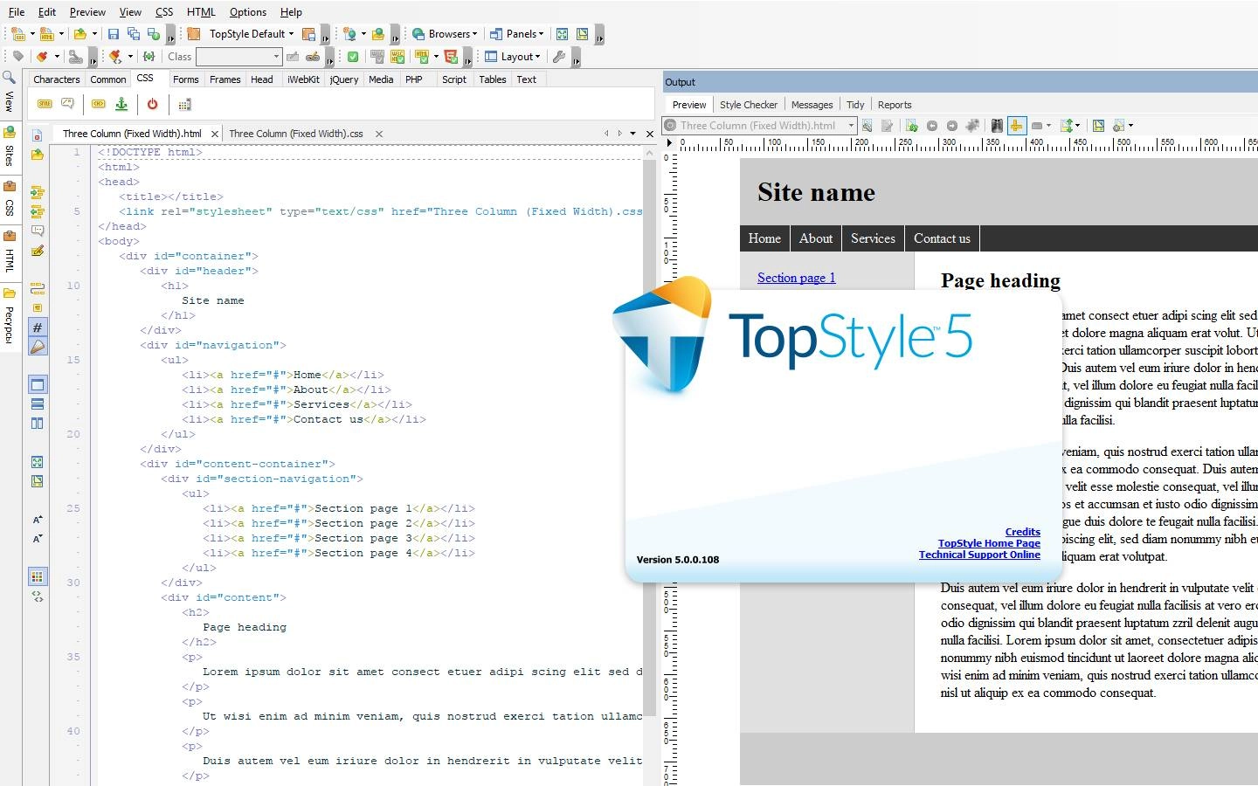Image resolution: width=1258 pixels, height=786 pixels.
Task: Close the Three Column (Fixed Width).html tab
Action: (x=214, y=134)
